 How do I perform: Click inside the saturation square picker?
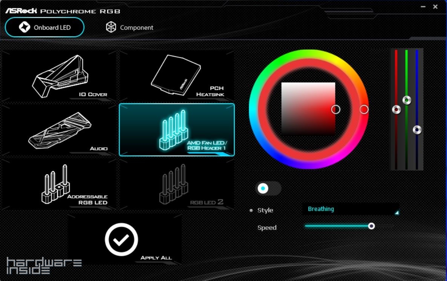308,108
